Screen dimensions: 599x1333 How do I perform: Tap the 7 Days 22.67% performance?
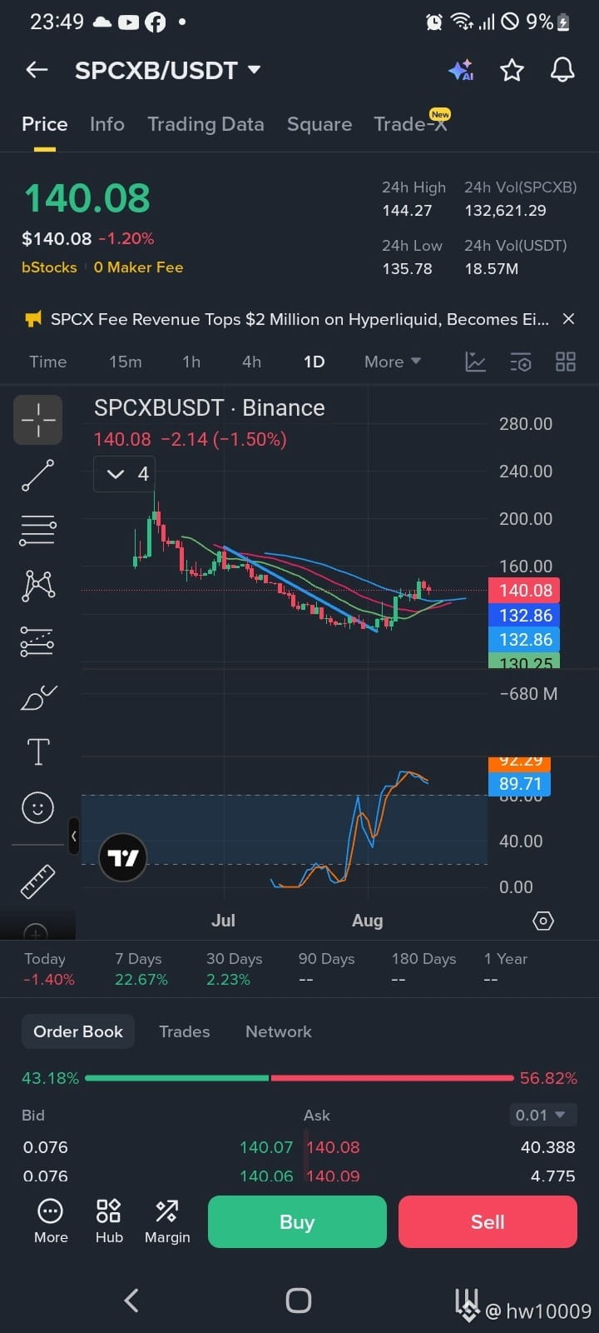click(x=141, y=969)
